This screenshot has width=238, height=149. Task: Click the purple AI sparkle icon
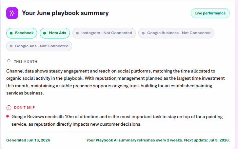click(12, 13)
